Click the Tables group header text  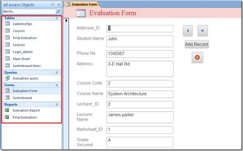click(x=9, y=18)
